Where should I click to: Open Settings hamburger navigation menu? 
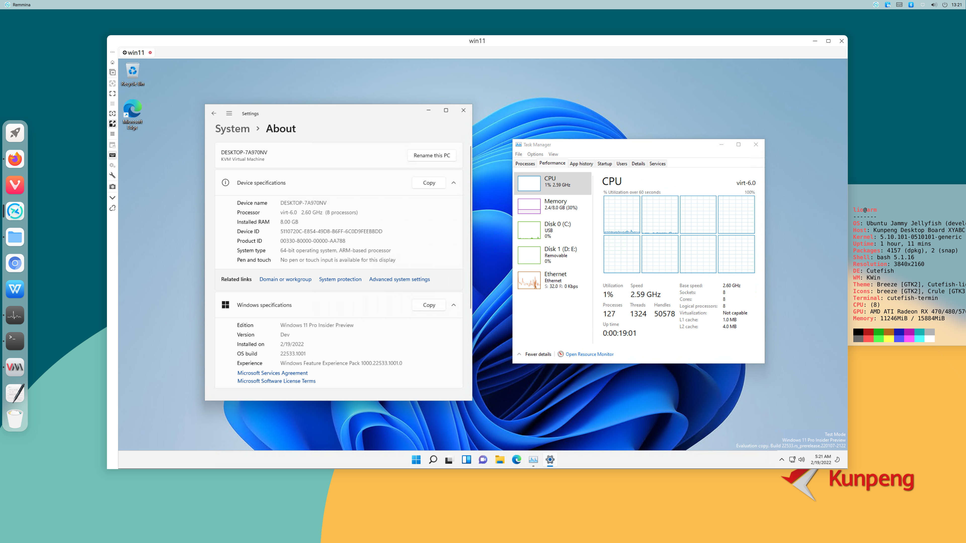[x=229, y=113]
